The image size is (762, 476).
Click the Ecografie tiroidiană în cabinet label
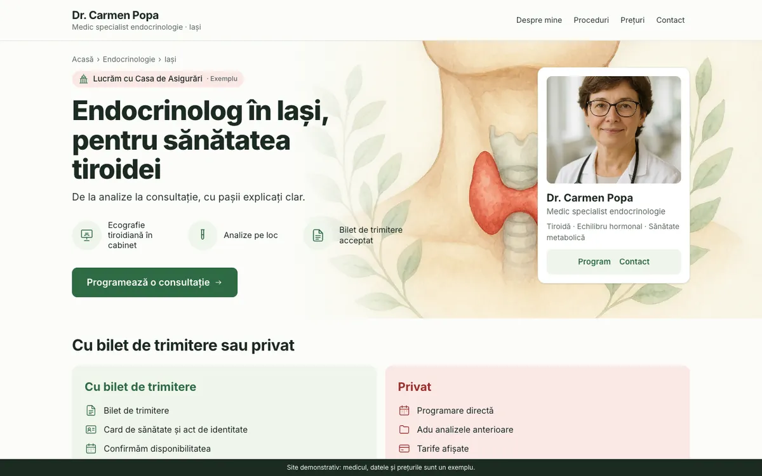tap(130, 235)
